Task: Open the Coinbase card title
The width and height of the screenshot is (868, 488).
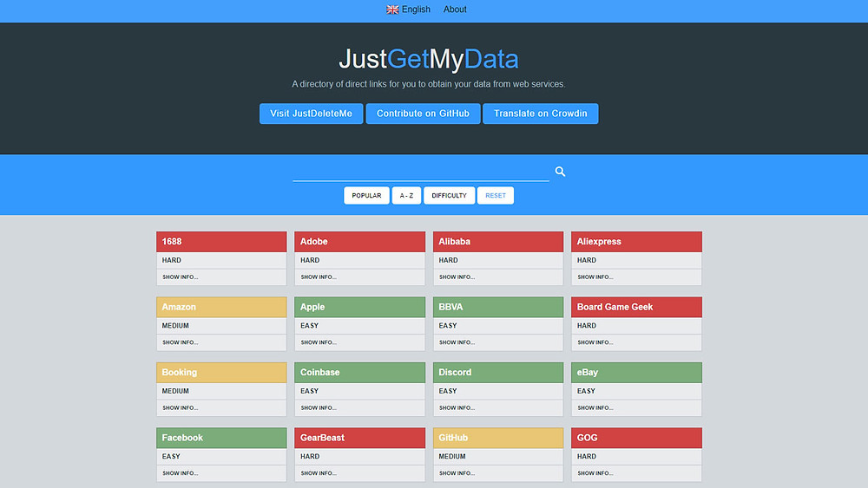Action: point(360,373)
